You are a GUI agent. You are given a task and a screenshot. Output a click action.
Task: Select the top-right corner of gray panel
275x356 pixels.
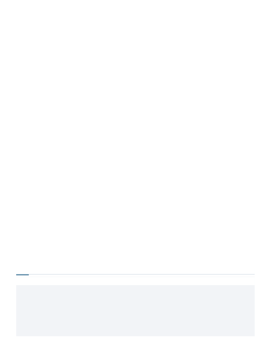[254, 285]
